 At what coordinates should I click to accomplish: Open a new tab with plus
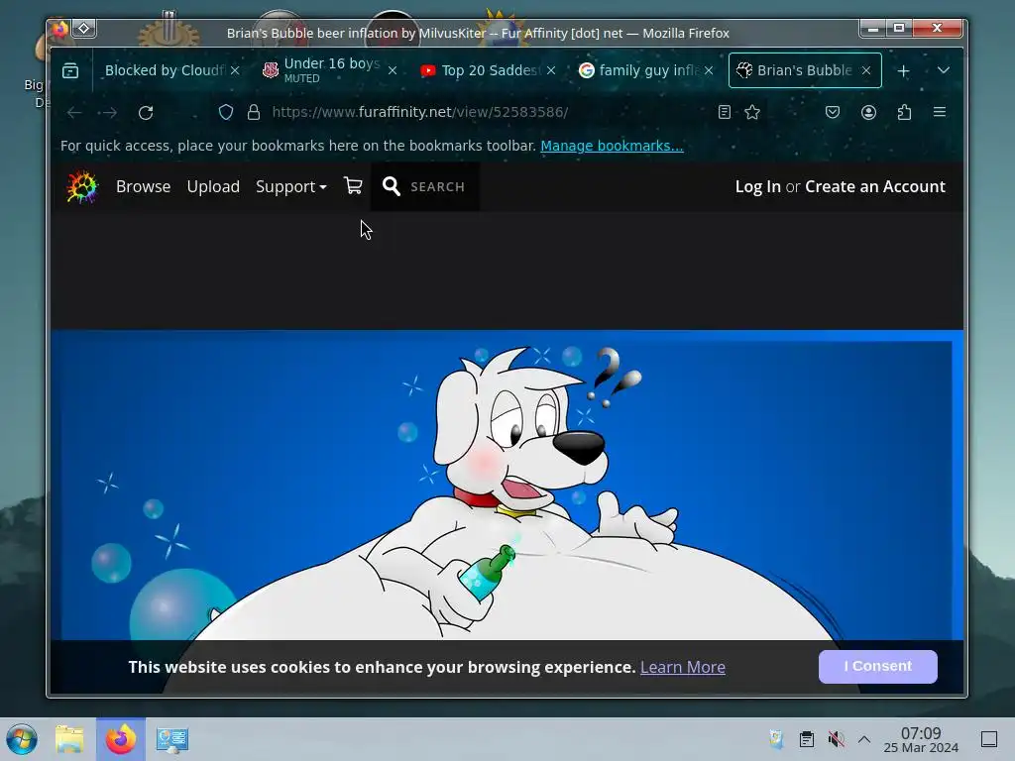click(x=904, y=70)
